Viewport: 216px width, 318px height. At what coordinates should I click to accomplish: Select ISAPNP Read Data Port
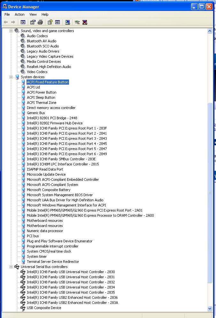click(x=45, y=169)
